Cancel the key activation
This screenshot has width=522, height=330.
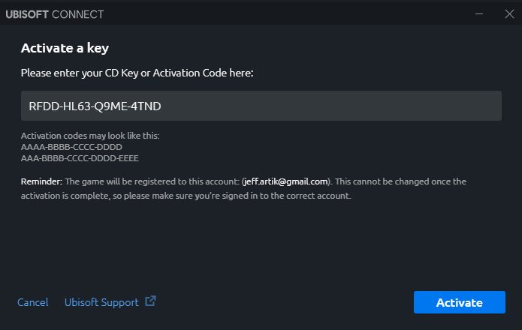tap(32, 302)
